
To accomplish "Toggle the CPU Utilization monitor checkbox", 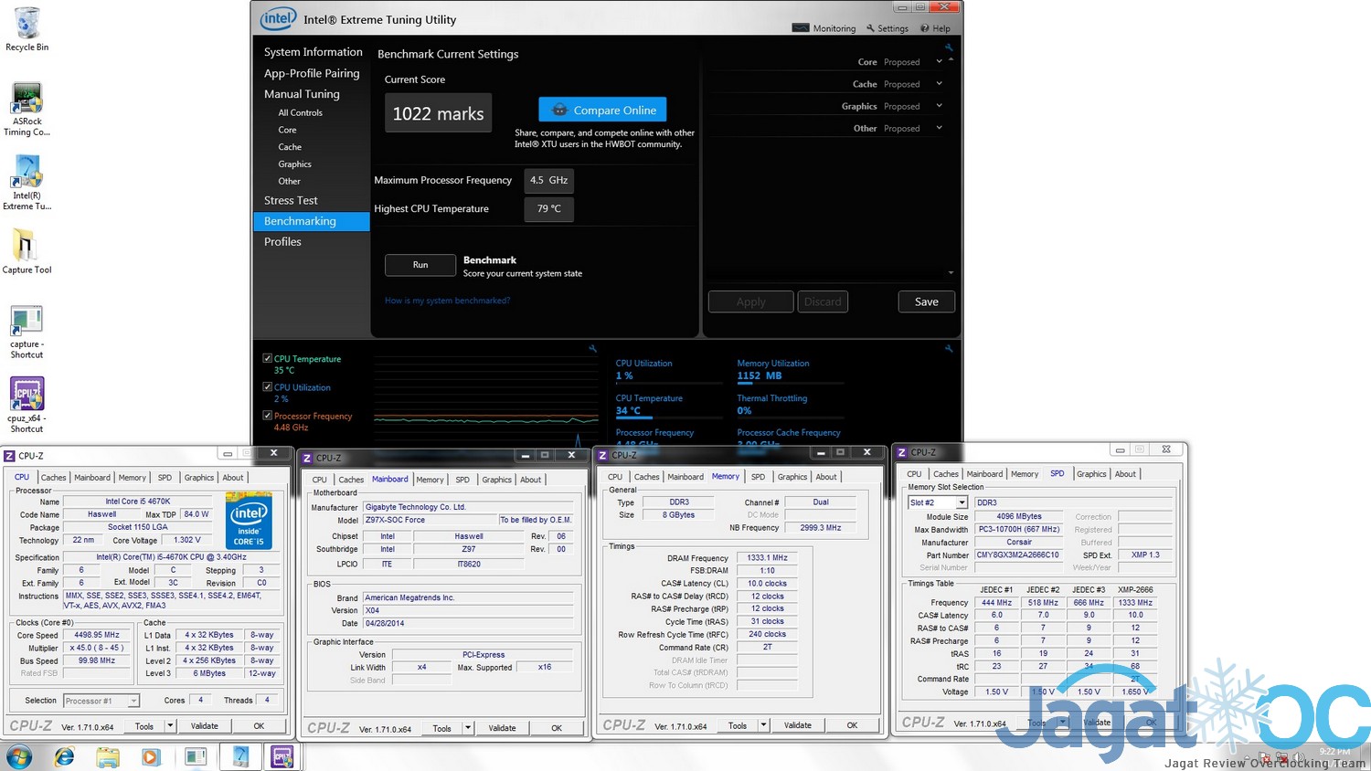I will pos(267,387).
